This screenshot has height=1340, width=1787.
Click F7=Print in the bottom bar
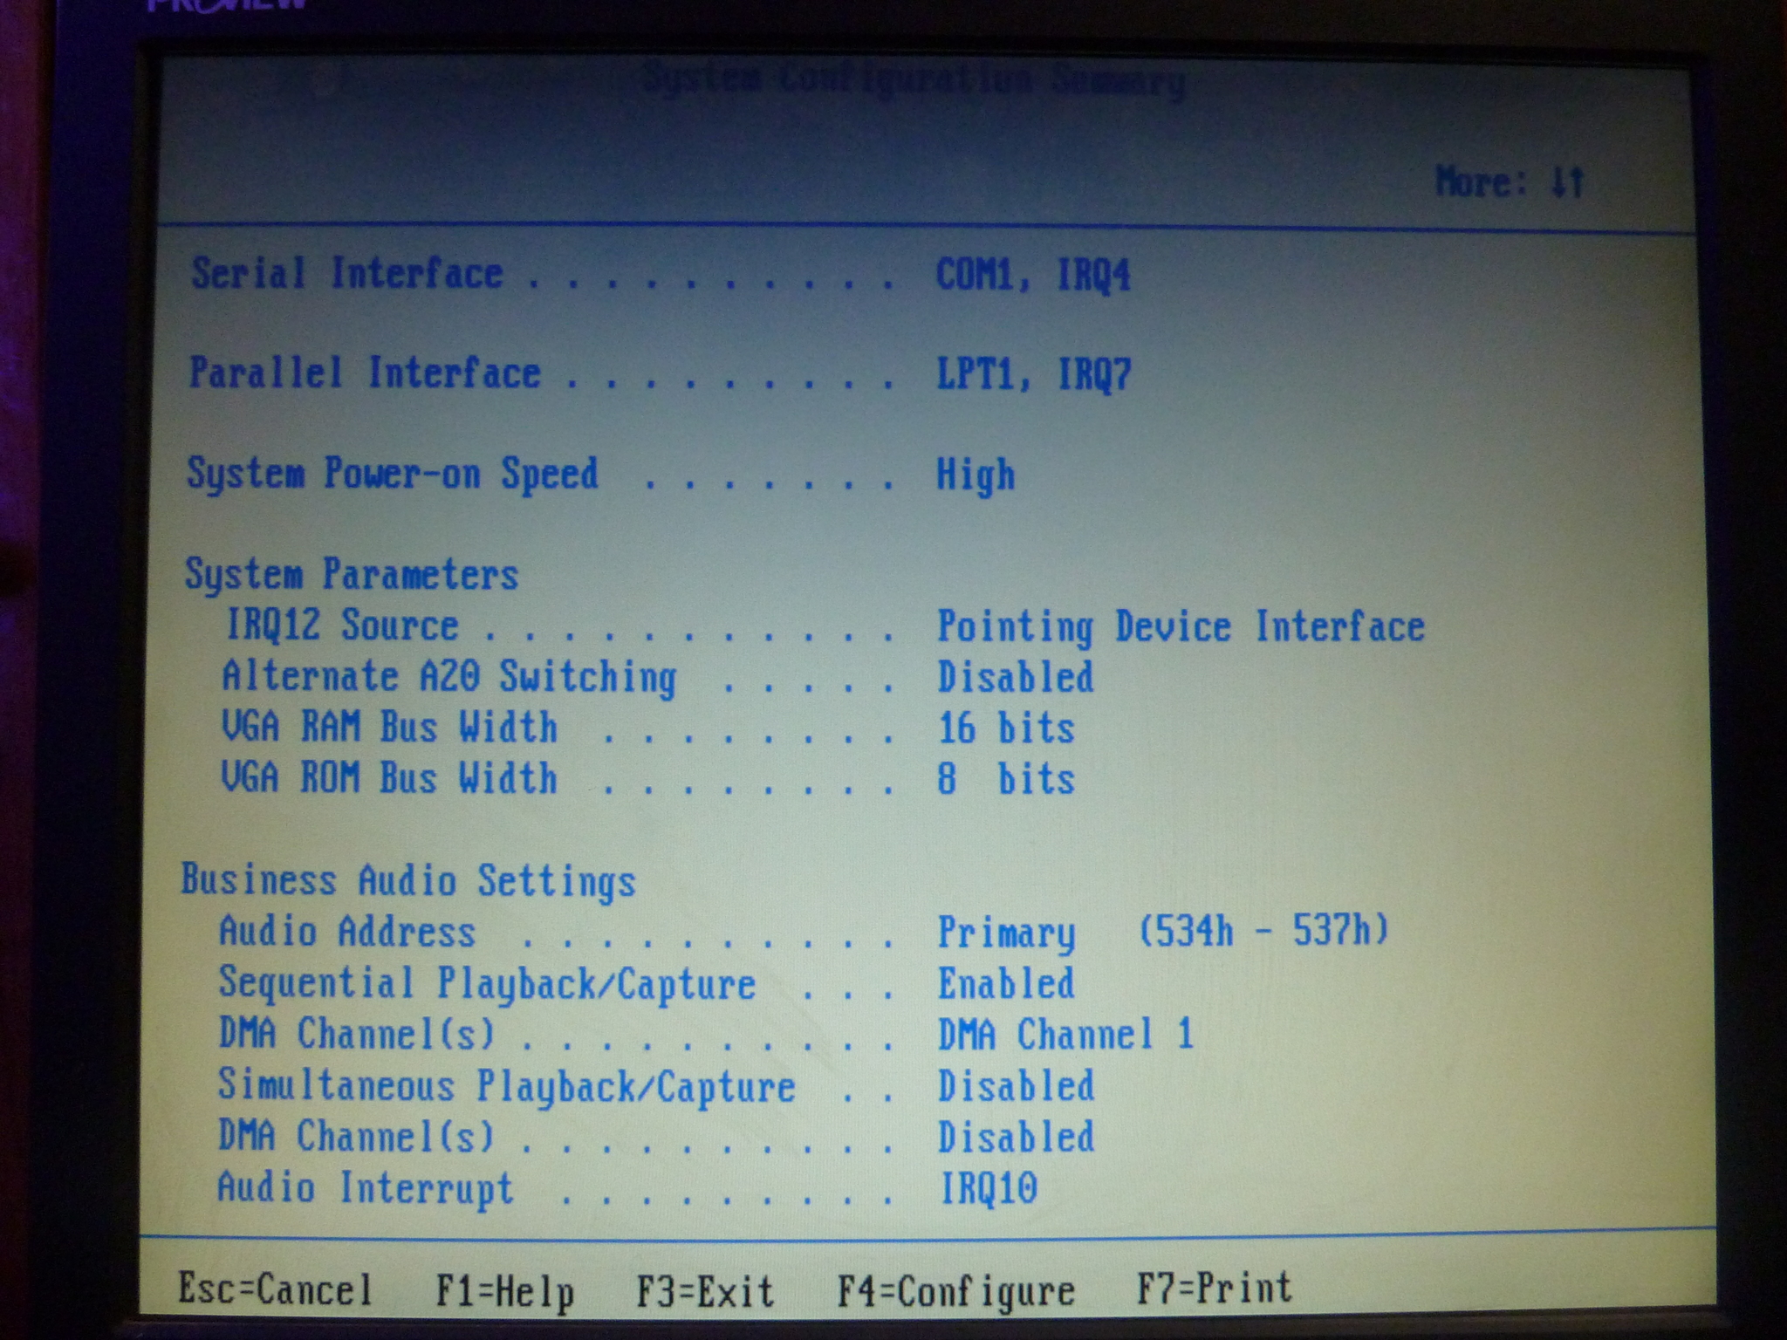1214,1289
